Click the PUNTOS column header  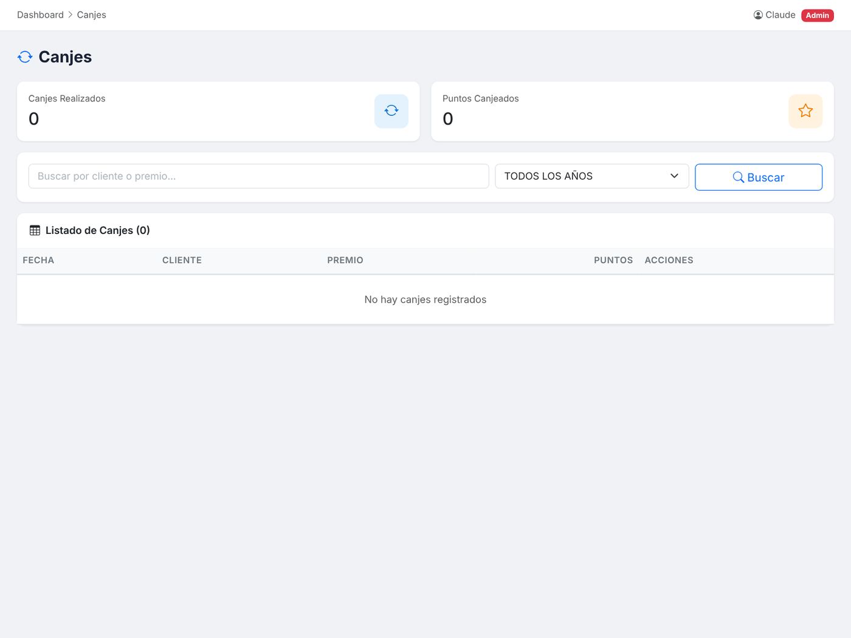coord(613,260)
